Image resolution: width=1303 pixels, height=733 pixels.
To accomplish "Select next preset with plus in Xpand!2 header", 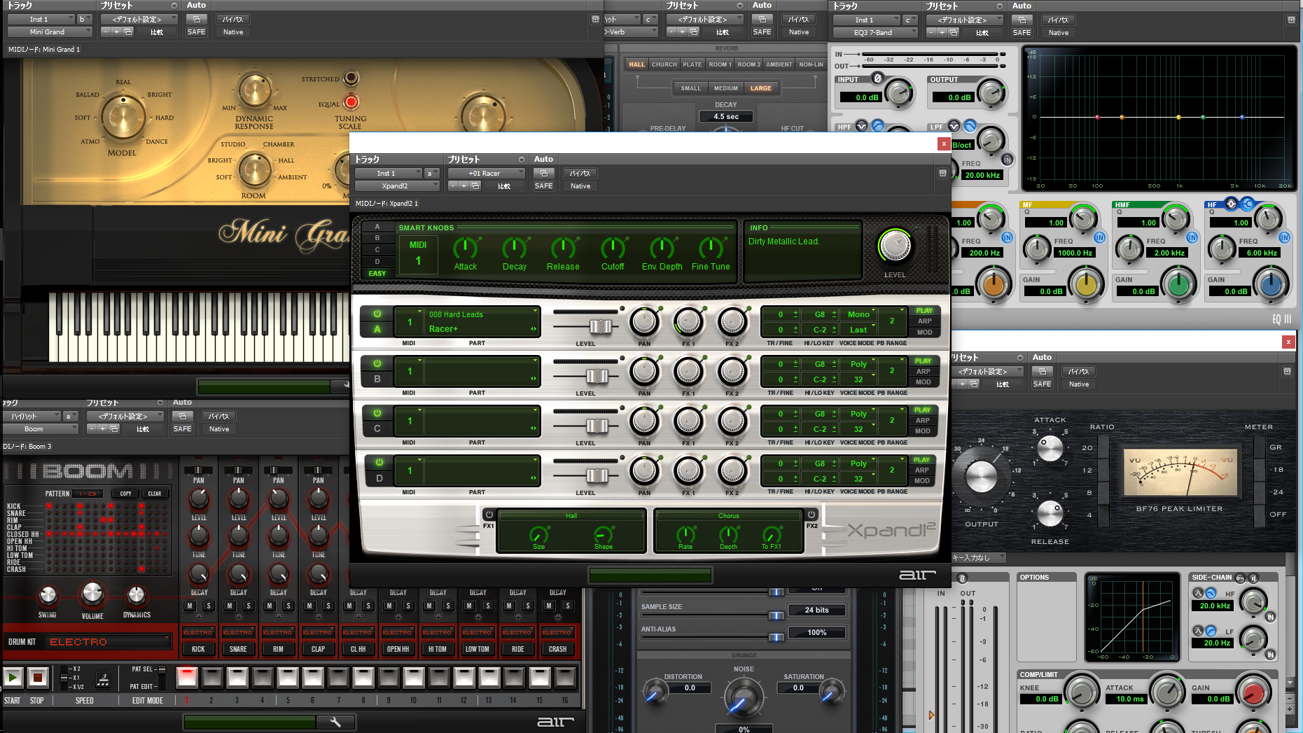I will (x=464, y=186).
